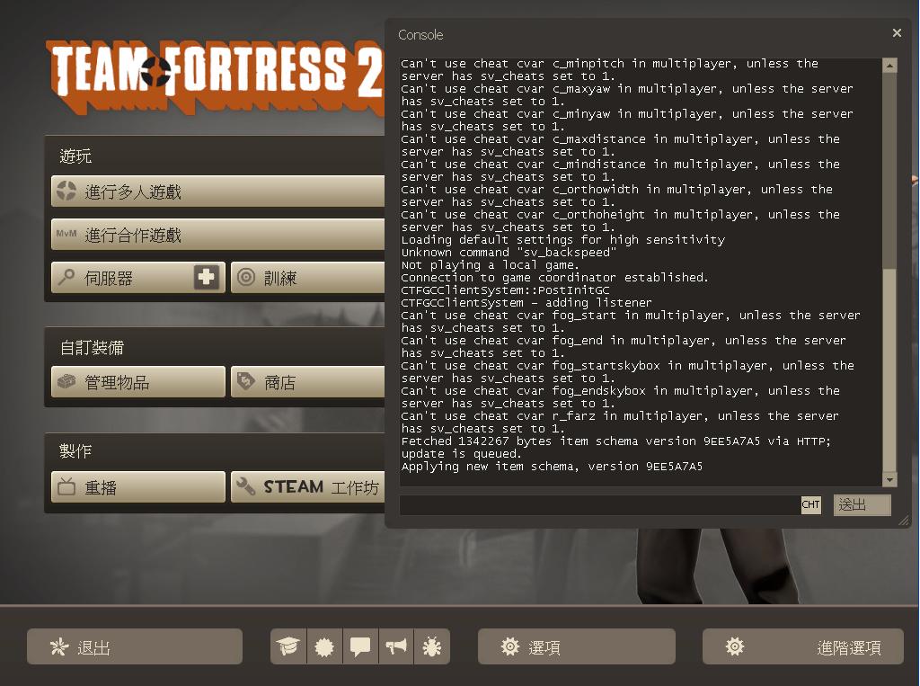Image resolution: width=920 pixels, height=686 pixels.
Task: Click line 'Connection to game coordinator established.'
Action: click(x=554, y=277)
